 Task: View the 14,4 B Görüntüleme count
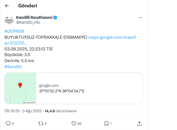coord(61,111)
